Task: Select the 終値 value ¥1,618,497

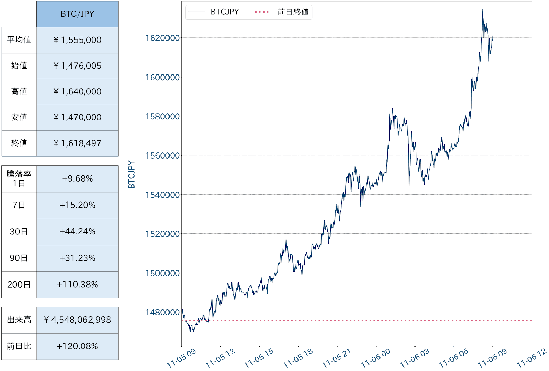Action: (x=77, y=143)
